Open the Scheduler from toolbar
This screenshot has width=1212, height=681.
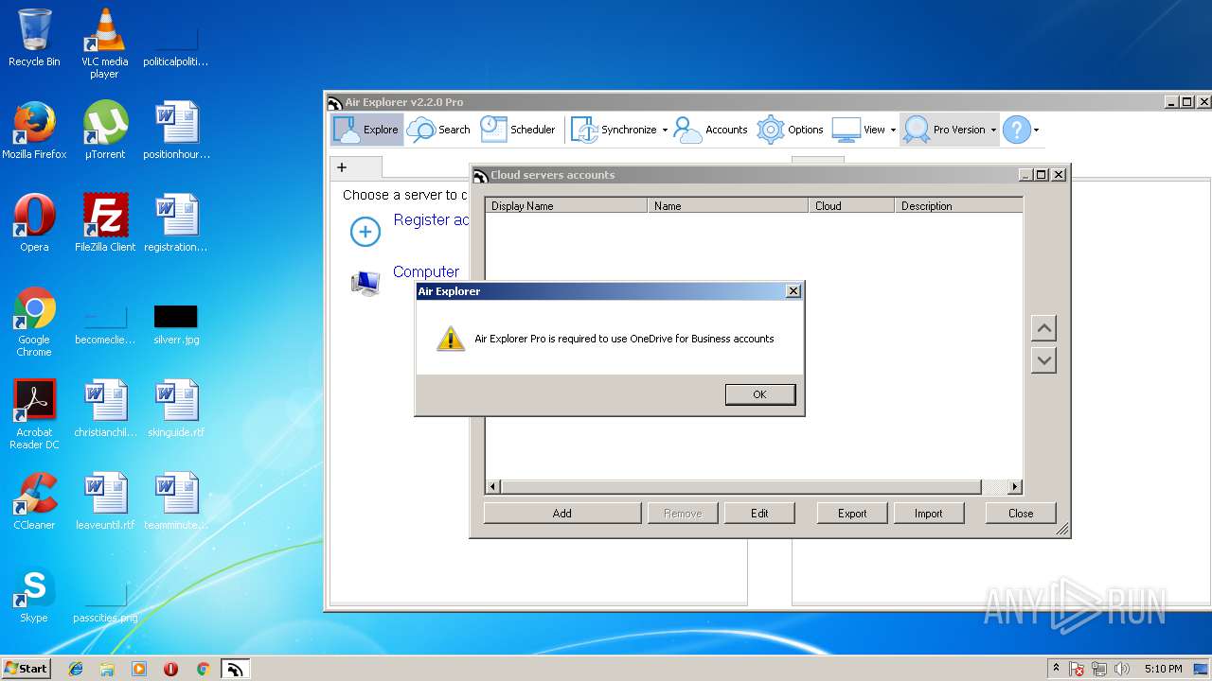point(518,130)
